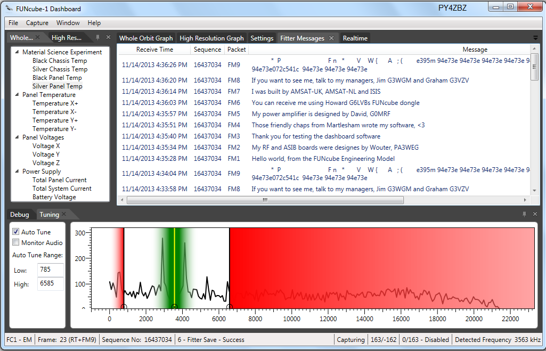Sort by the Message column header
This screenshot has width=546, height=351.
(x=475, y=50)
